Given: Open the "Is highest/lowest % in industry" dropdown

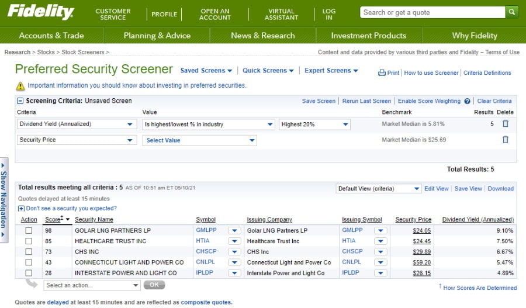Looking at the screenshot, I should (208, 124).
